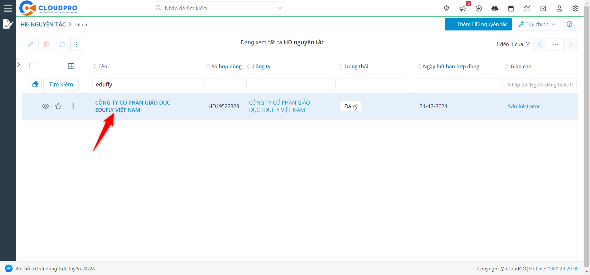This screenshot has height=275, width=590.
Task: Focus the global search field
Action: pos(219,8)
